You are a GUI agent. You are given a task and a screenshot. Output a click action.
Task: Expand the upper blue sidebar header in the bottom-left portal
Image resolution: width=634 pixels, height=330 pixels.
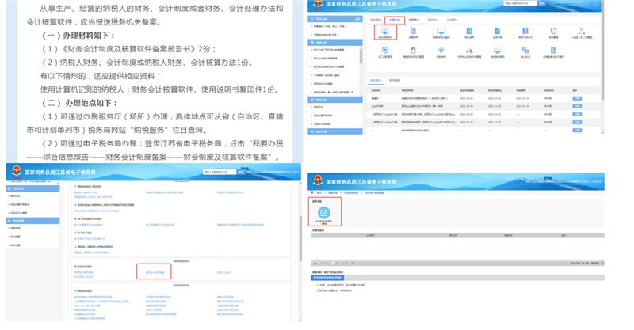pos(32,188)
